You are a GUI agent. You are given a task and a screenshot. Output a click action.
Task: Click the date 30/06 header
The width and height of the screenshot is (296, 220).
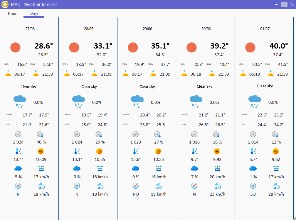206,29
